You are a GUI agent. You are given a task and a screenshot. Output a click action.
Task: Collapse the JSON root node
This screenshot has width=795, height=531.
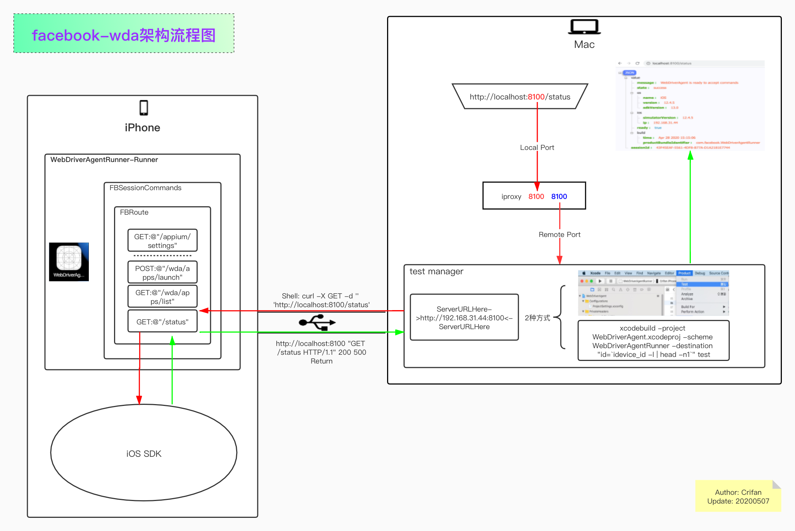[x=620, y=73]
